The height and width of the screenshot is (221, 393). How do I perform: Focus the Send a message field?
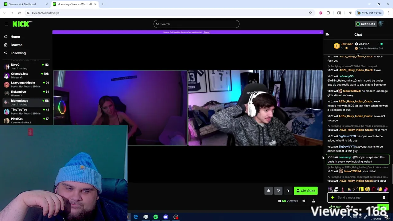(358, 198)
